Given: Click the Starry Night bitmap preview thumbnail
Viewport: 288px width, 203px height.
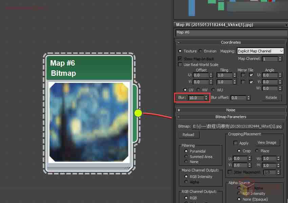Looking at the screenshot, I should (89, 122).
